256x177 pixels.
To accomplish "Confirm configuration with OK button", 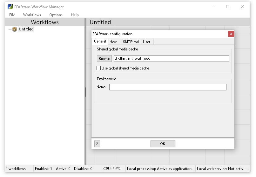I will 163,144.
